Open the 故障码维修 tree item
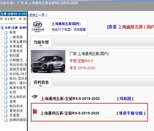 coord(18,120)
